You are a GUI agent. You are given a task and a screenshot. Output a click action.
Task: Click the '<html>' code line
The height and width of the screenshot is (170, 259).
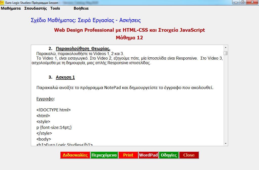click(43, 116)
